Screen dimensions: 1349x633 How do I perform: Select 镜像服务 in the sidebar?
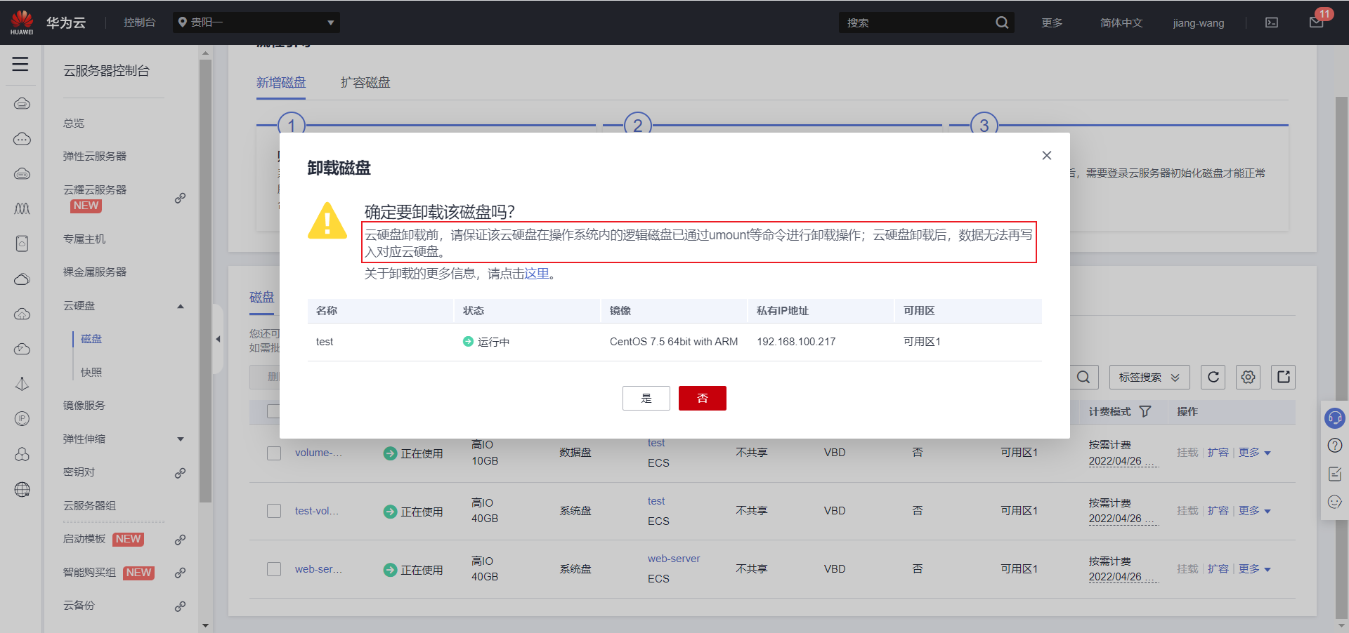point(84,406)
